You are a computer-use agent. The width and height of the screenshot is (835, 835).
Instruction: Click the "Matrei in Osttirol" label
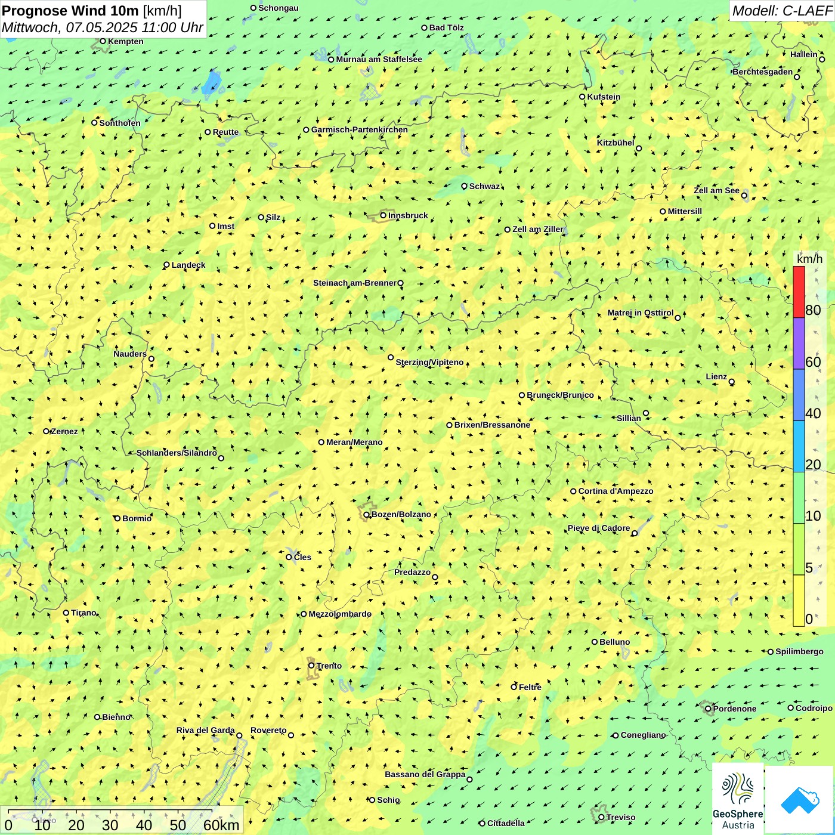click(x=641, y=313)
